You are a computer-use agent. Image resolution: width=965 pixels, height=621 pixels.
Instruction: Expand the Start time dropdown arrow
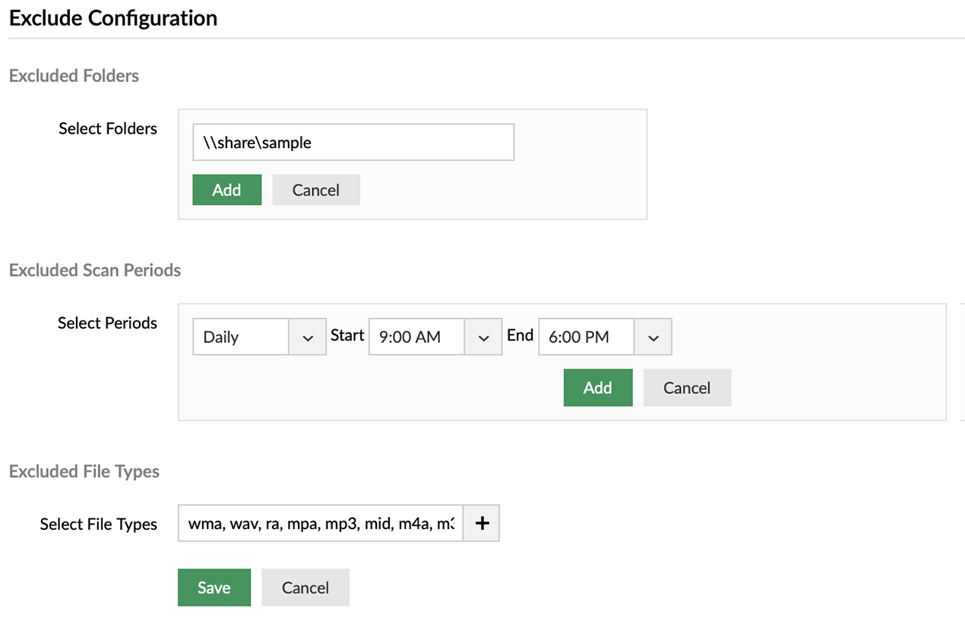(x=484, y=337)
